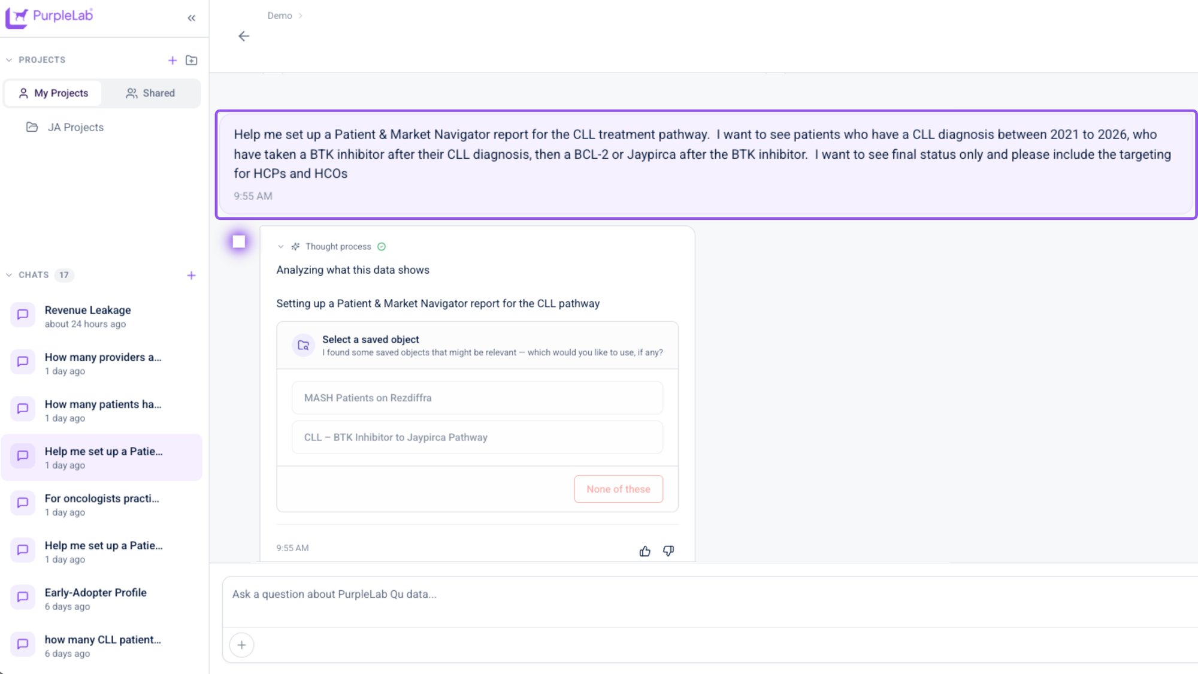Viewport: 1198px width, 674px height.
Task: Collapse the sidebar with double-chevron icon
Action: click(192, 18)
